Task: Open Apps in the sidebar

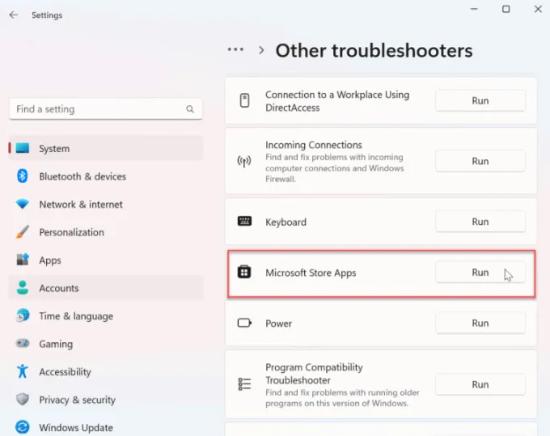Action: coord(50,260)
